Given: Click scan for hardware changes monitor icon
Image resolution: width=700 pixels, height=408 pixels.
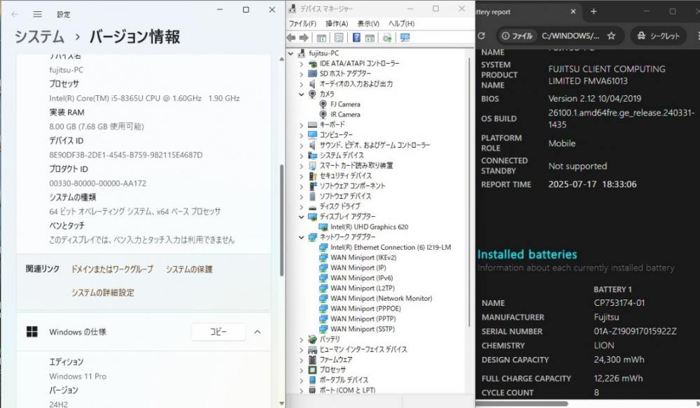Looking at the screenshot, I should click(x=405, y=38).
